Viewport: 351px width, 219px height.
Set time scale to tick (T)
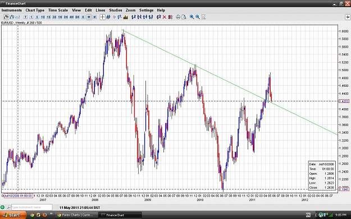(25, 17)
